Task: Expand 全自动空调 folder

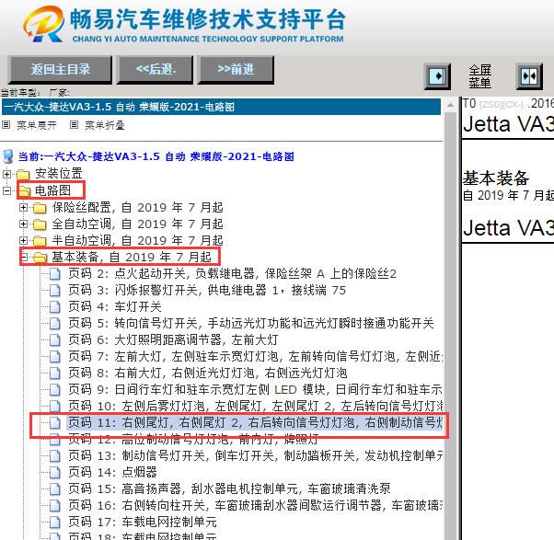Action: click(x=23, y=224)
